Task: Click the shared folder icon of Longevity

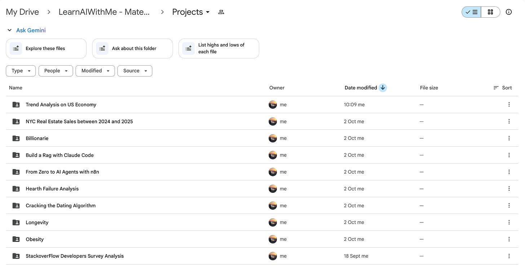Action: coord(16,222)
